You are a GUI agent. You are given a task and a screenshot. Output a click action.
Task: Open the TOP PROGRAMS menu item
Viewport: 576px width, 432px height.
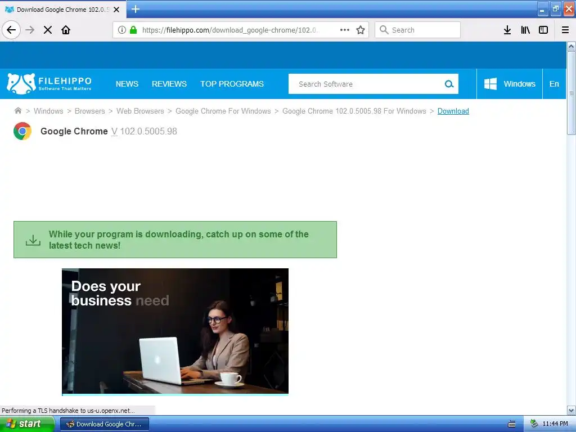[232, 84]
